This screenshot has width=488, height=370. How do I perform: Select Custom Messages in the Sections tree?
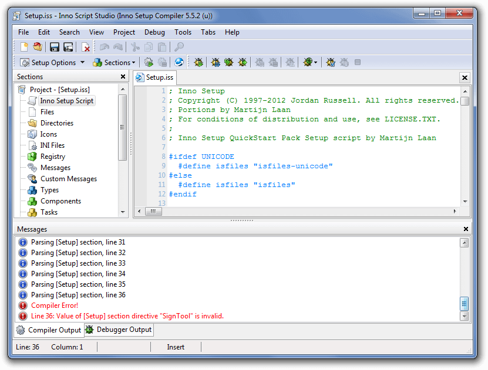pos(68,179)
